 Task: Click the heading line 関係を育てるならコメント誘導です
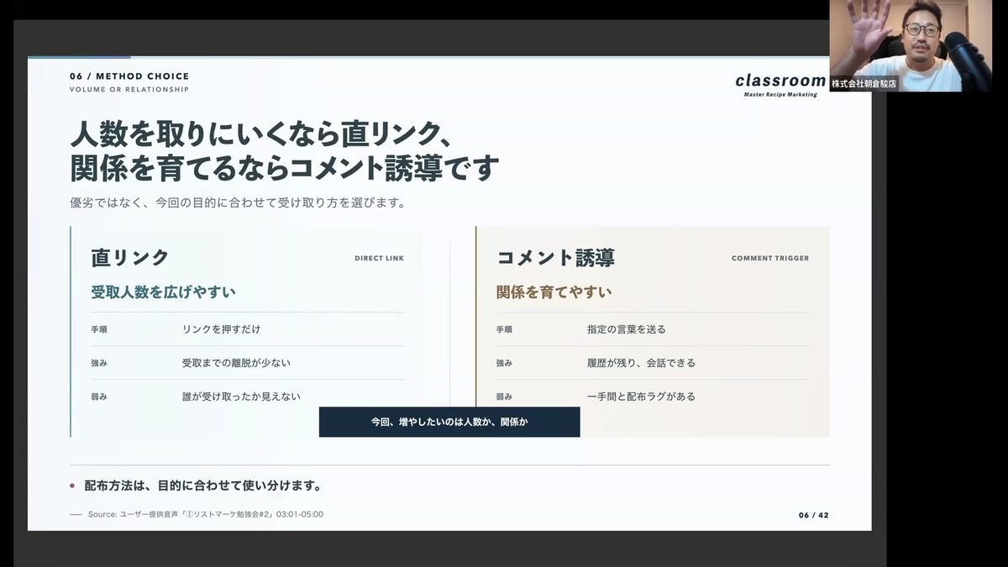285,167
